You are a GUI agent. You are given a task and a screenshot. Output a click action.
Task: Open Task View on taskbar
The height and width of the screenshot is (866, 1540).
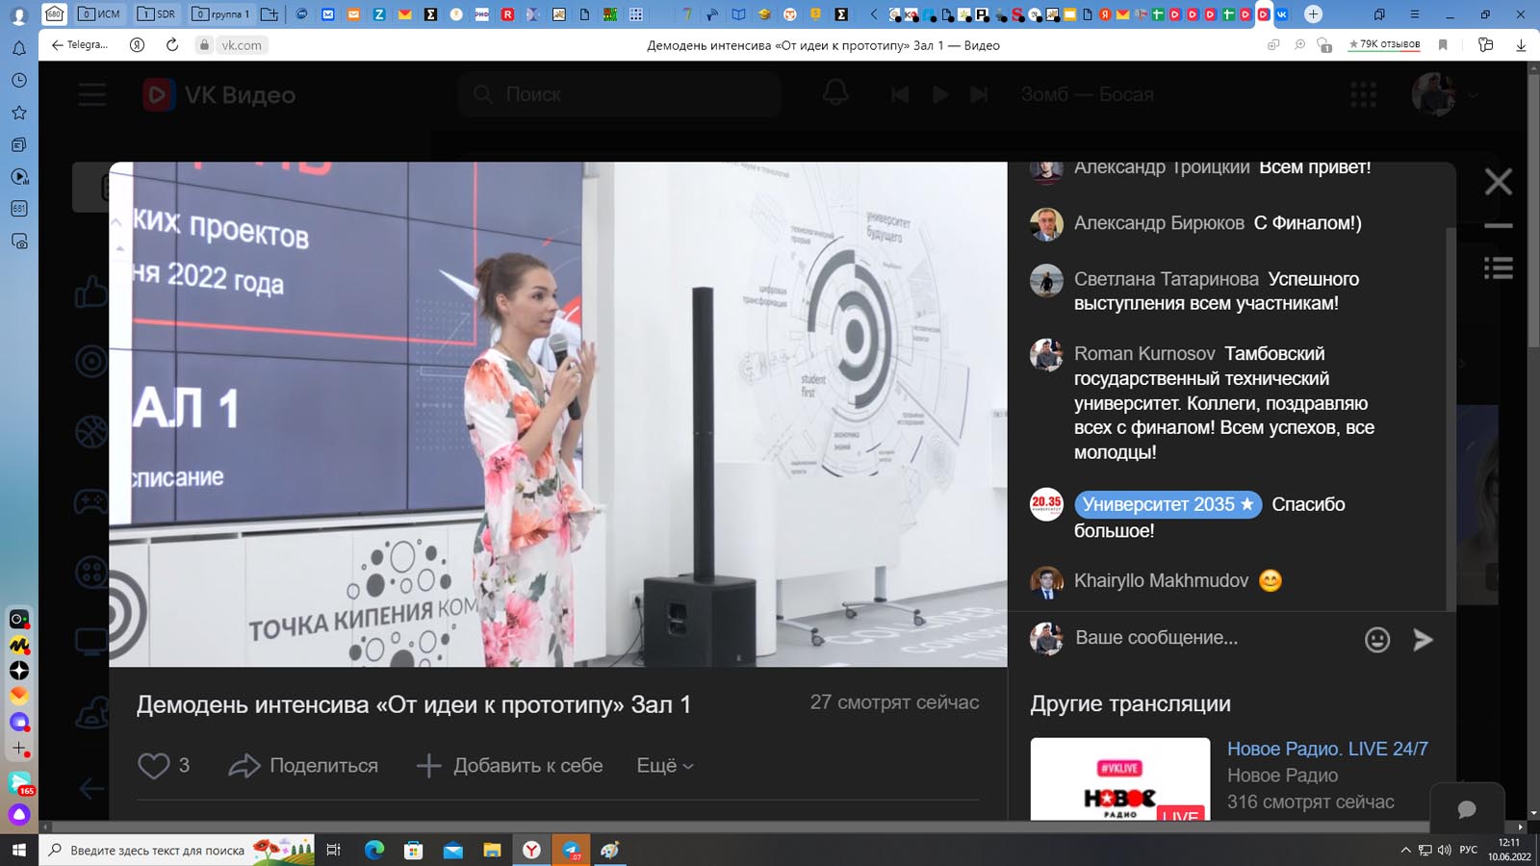334,851
